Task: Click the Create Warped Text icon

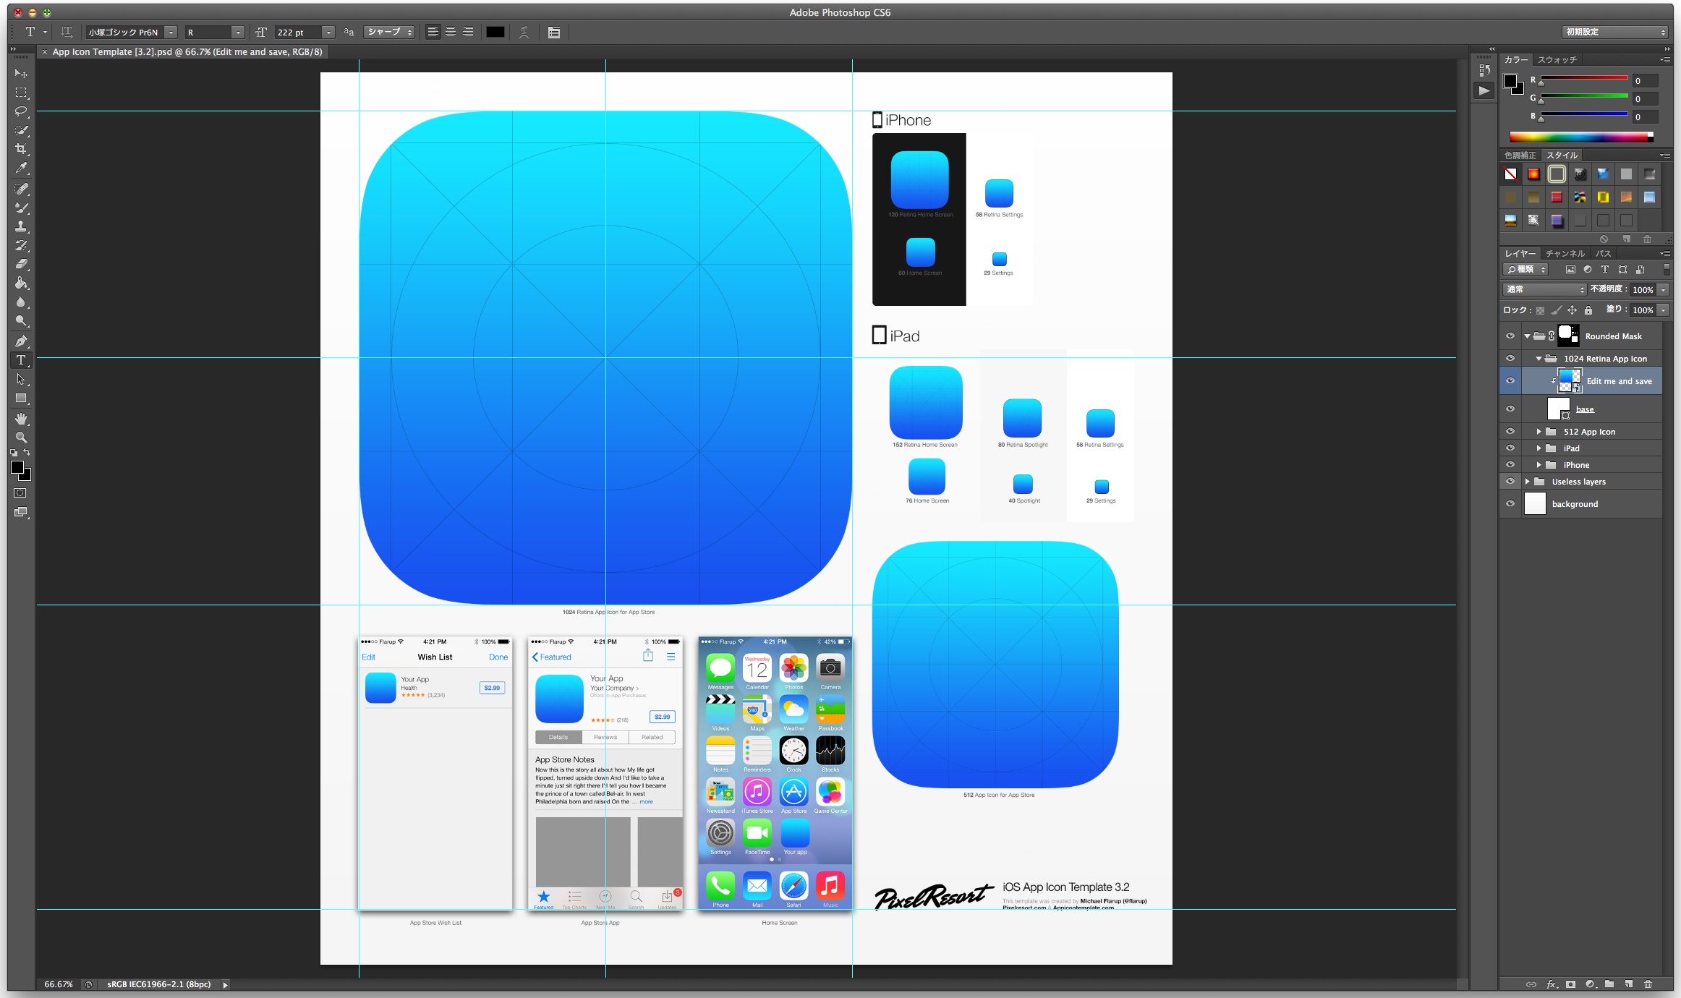Action: coord(524,32)
